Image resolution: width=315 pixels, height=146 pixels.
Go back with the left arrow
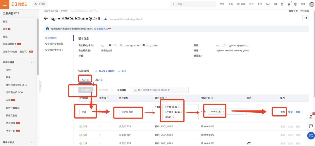pyautogui.click(x=46, y=18)
